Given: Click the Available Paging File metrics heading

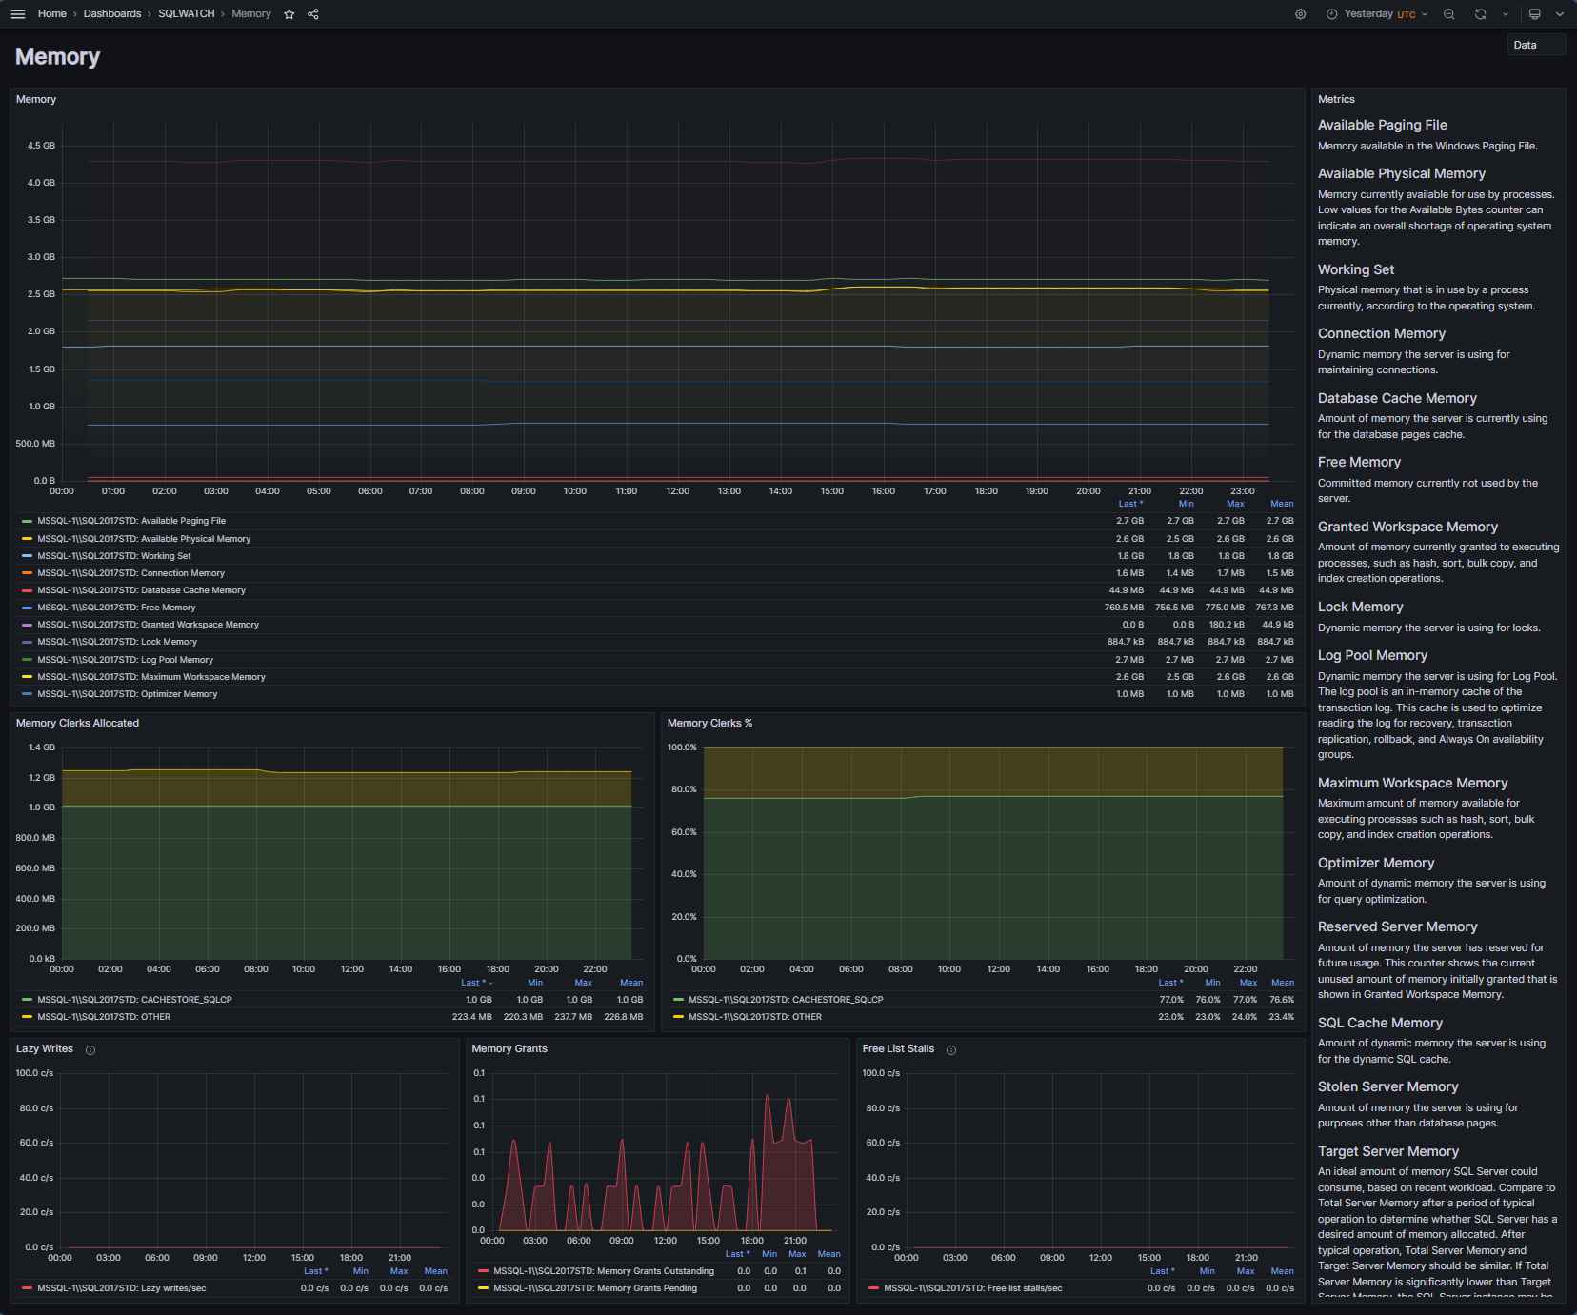Looking at the screenshot, I should click(x=1382, y=125).
